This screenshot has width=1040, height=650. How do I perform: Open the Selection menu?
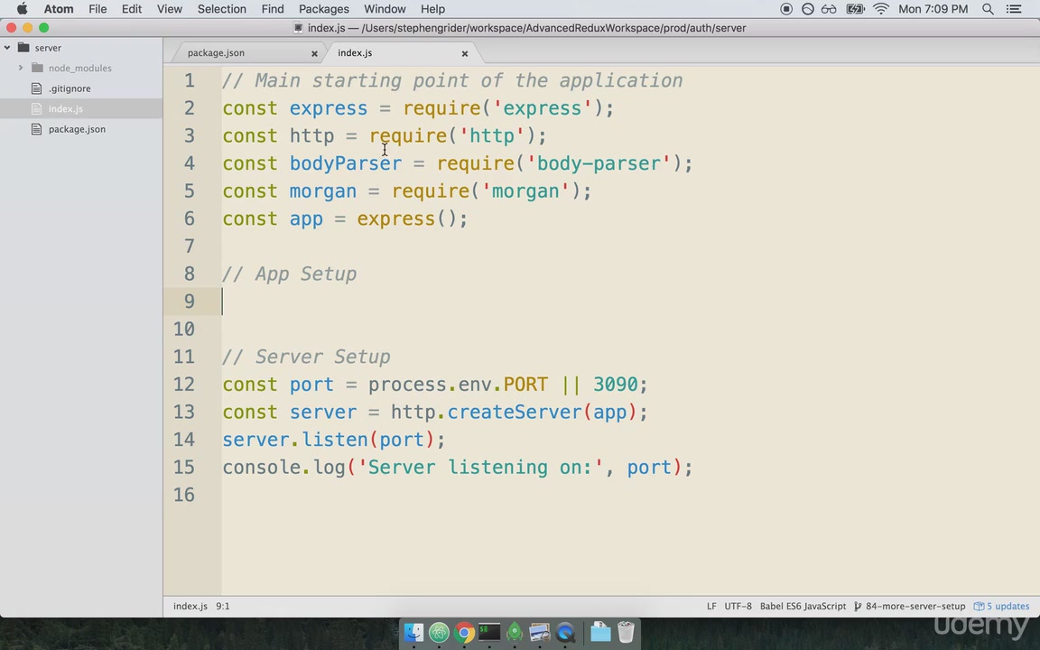[221, 9]
